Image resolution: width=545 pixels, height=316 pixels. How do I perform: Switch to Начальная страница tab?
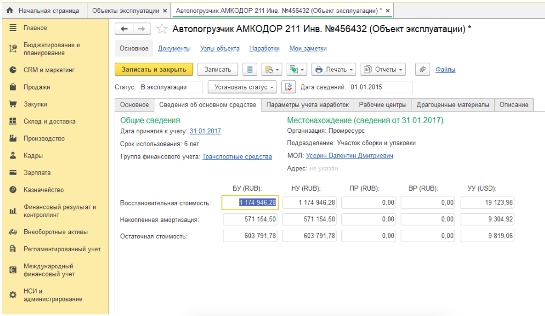pyautogui.click(x=44, y=11)
